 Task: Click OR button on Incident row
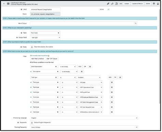coord(115,77)
